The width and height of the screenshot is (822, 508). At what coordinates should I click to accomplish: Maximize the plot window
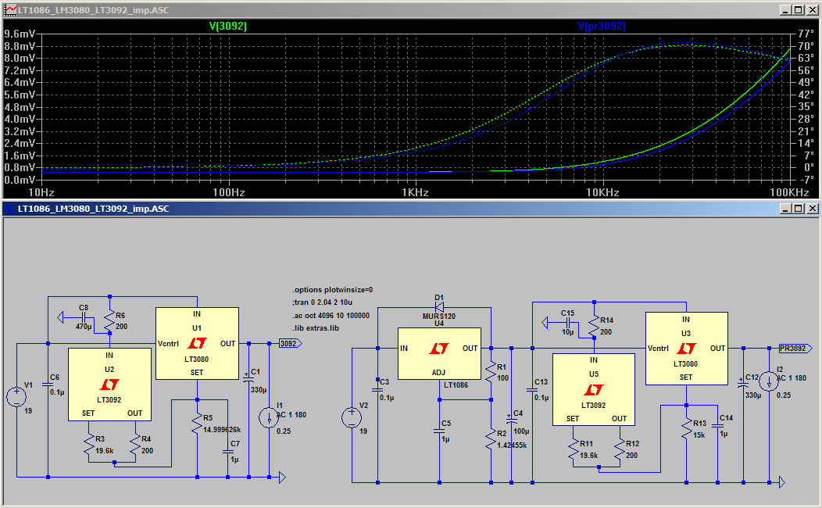click(x=798, y=10)
